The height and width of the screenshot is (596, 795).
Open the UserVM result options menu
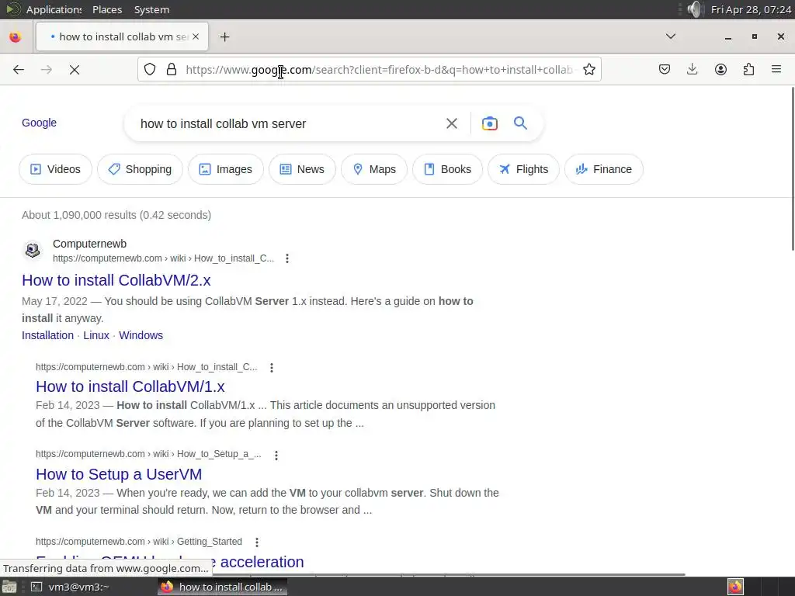point(276,455)
